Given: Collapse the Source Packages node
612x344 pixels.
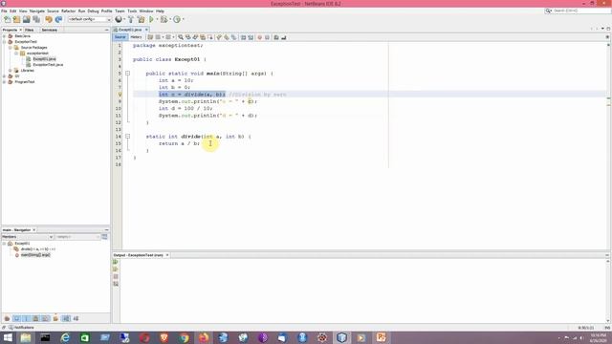Looking at the screenshot, I should pos(11,48).
